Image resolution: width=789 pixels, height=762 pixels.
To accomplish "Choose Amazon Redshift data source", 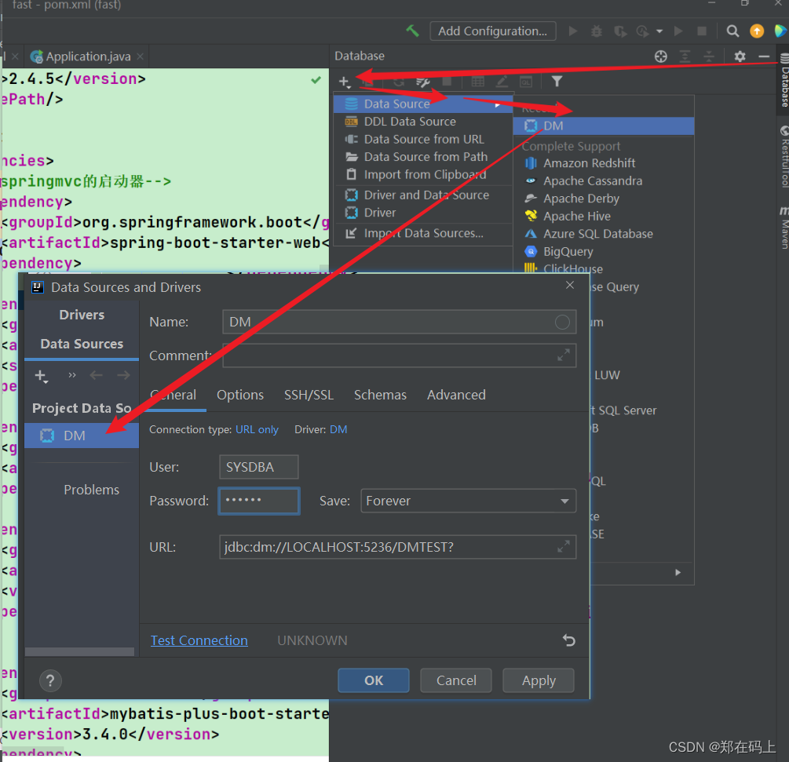I will click(603, 163).
